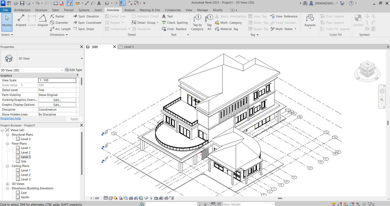The image size is (390, 206).
Task: Collapse the Floor Plans tree node
Action: [x=7, y=143]
